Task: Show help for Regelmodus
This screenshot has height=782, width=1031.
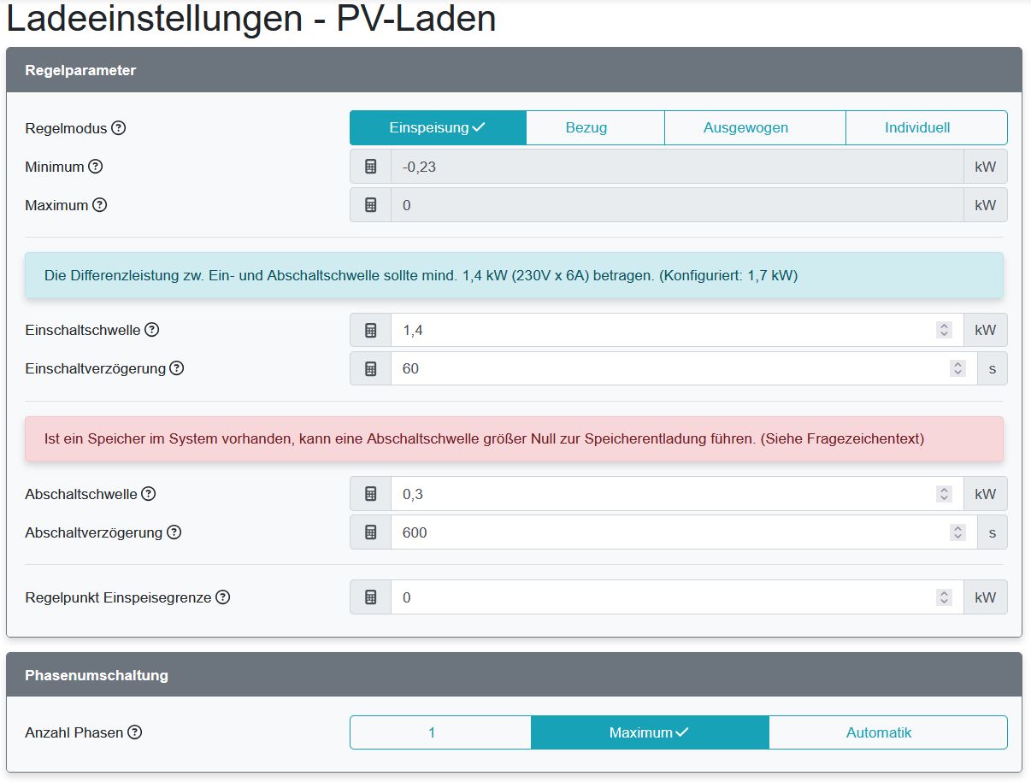Action: (117, 127)
